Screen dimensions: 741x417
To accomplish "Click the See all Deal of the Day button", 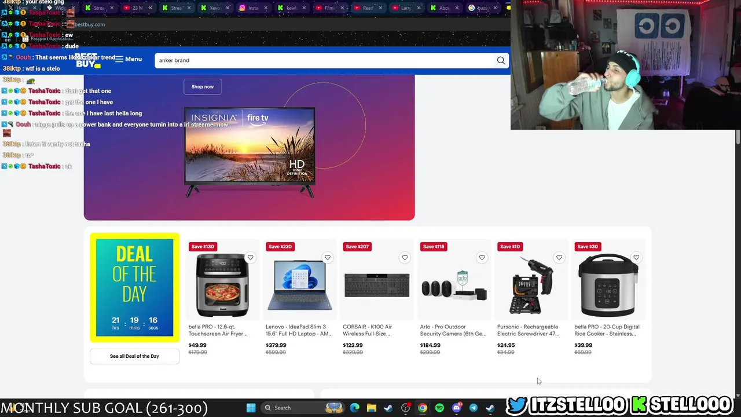I will pos(134,356).
